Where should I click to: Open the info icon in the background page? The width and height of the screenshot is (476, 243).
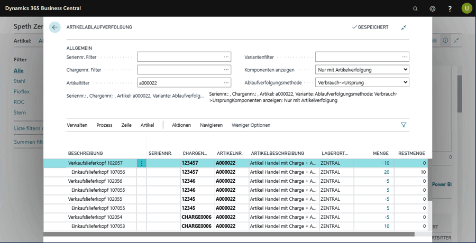tap(445, 40)
